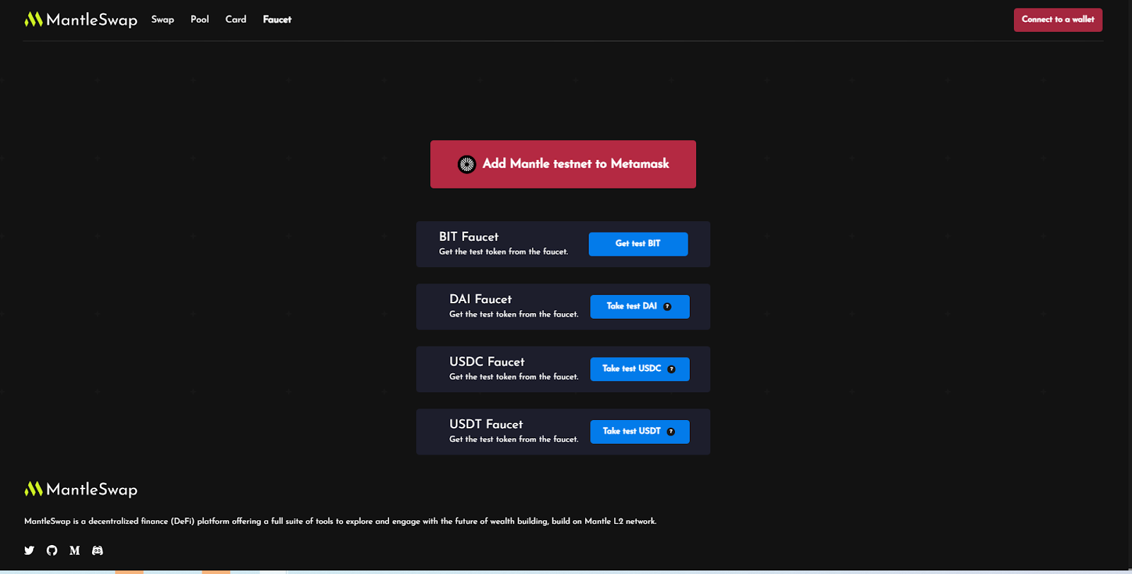The width and height of the screenshot is (1132, 574).
Task: Click the help icon beside Take test DAI
Action: pyautogui.click(x=667, y=307)
